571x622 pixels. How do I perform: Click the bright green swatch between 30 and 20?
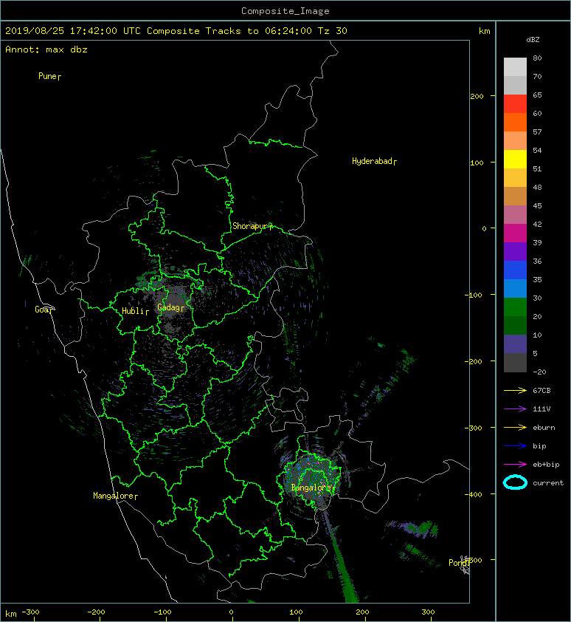point(515,307)
